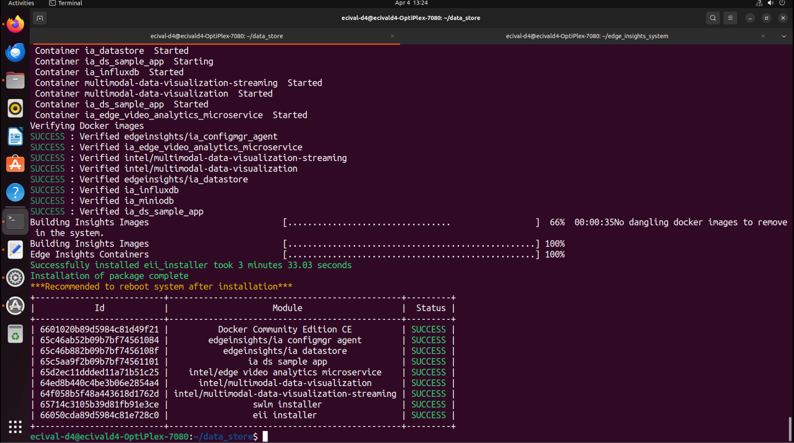Viewport: 794px width, 443px height.
Task: Click the 'Docker Community Edition CE' module cell
Action: click(285, 330)
